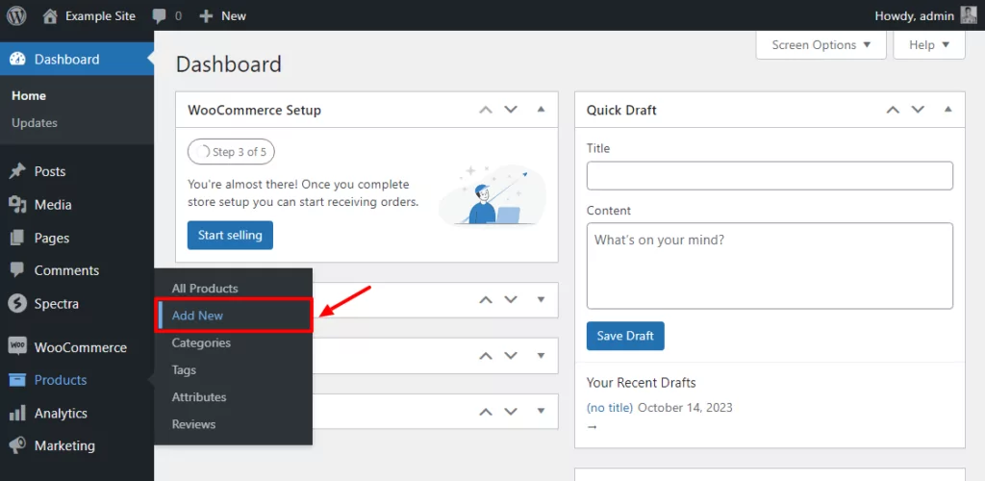Open the WordPress logo menu
The width and height of the screenshot is (985, 481).
(x=16, y=15)
